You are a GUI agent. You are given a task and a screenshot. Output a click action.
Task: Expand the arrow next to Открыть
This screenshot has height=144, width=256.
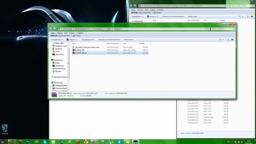pyautogui.click(x=77, y=40)
